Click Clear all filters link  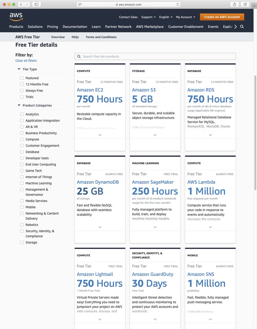pos(26,61)
